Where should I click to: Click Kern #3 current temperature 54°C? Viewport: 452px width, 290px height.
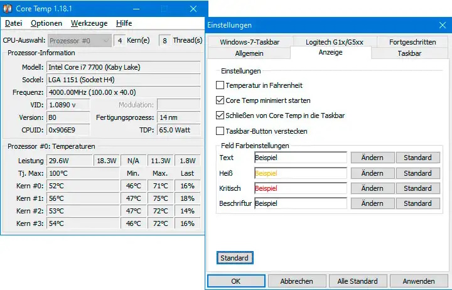[83, 223]
